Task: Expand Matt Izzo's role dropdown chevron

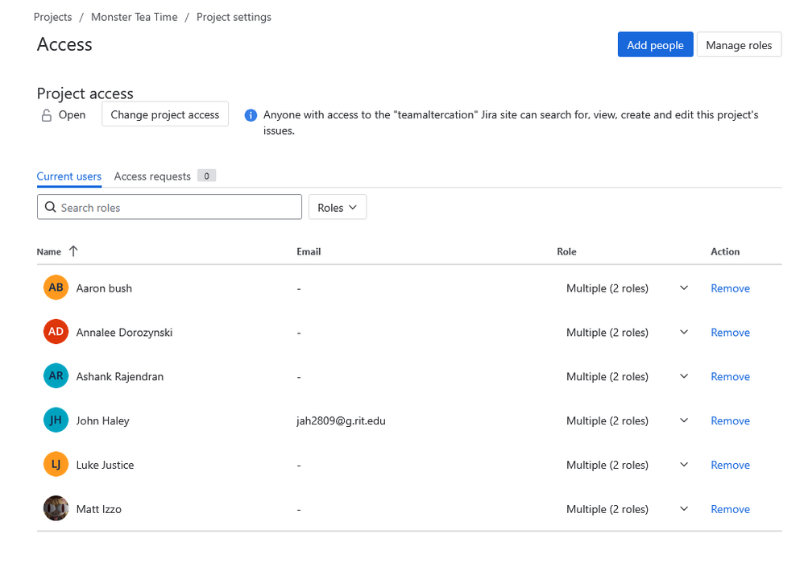Action: [684, 509]
